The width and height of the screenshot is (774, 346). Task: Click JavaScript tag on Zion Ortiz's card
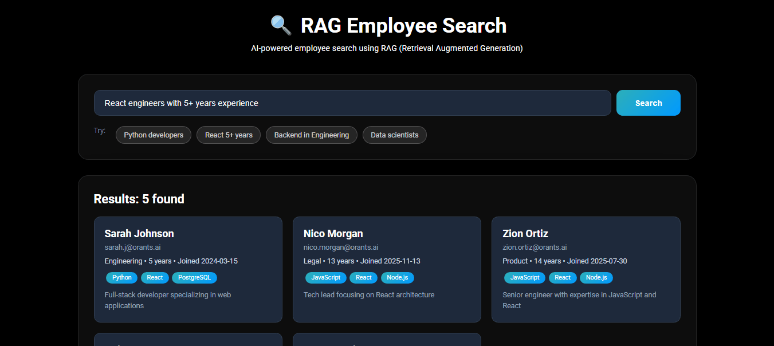pos(524,278)
